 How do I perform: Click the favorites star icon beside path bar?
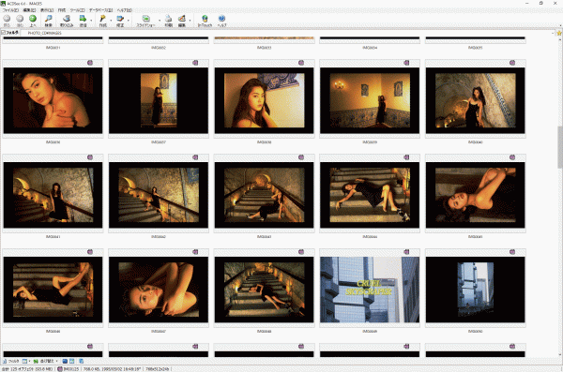[x=559, y=33]
